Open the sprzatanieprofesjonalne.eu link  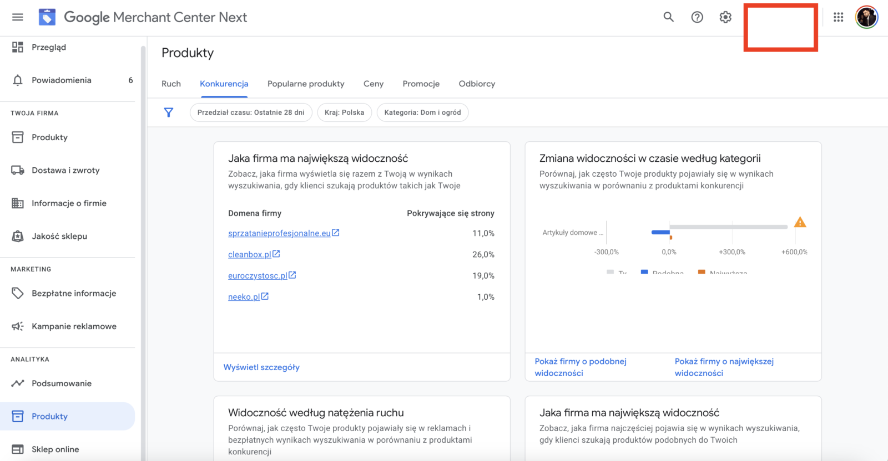[284, 233]
